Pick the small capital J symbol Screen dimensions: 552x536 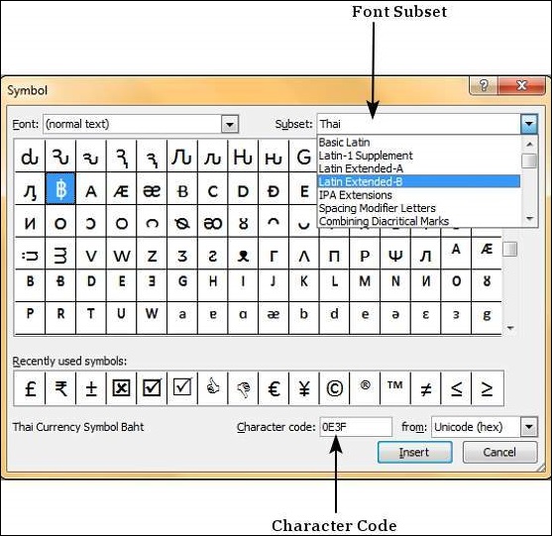point(274,285)
